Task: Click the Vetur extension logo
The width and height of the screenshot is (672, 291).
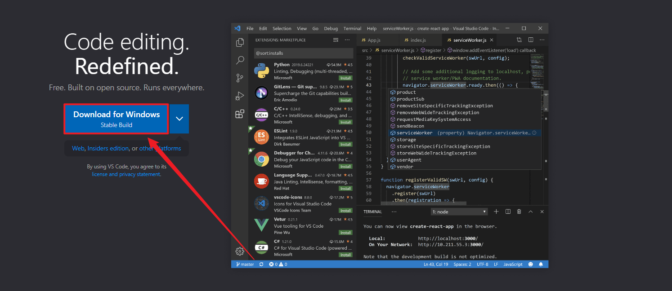Action: point(261,225)
